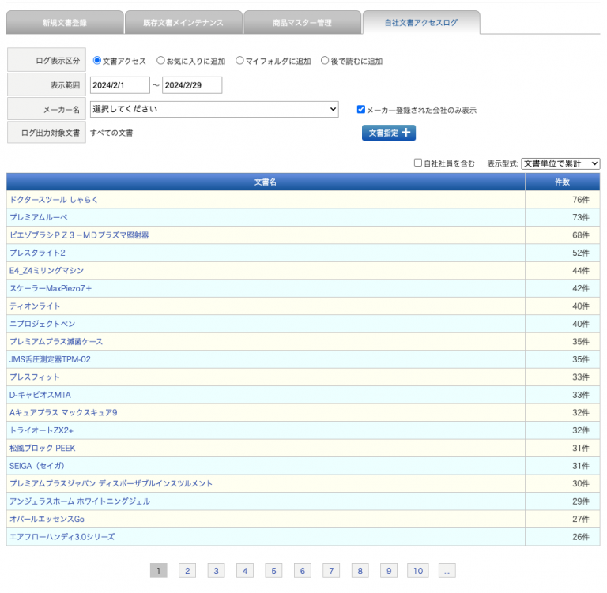Go to page 2
The image size is (607, 593).
point(187,571)
